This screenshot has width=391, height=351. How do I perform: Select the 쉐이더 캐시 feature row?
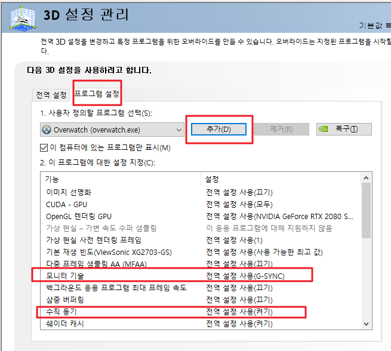pyautogui.click(x=201, y=324)
